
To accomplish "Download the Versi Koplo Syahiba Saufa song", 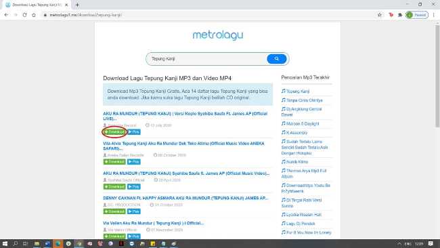I will (x=114, y=132).
